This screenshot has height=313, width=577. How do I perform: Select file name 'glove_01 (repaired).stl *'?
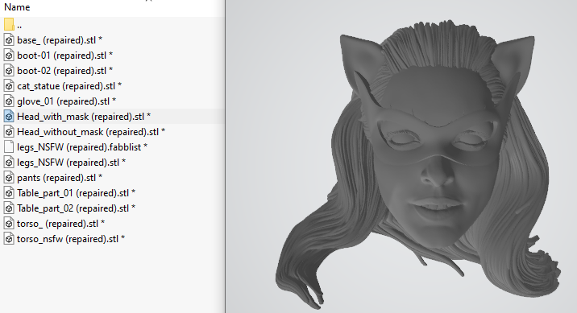pos(67,101)
